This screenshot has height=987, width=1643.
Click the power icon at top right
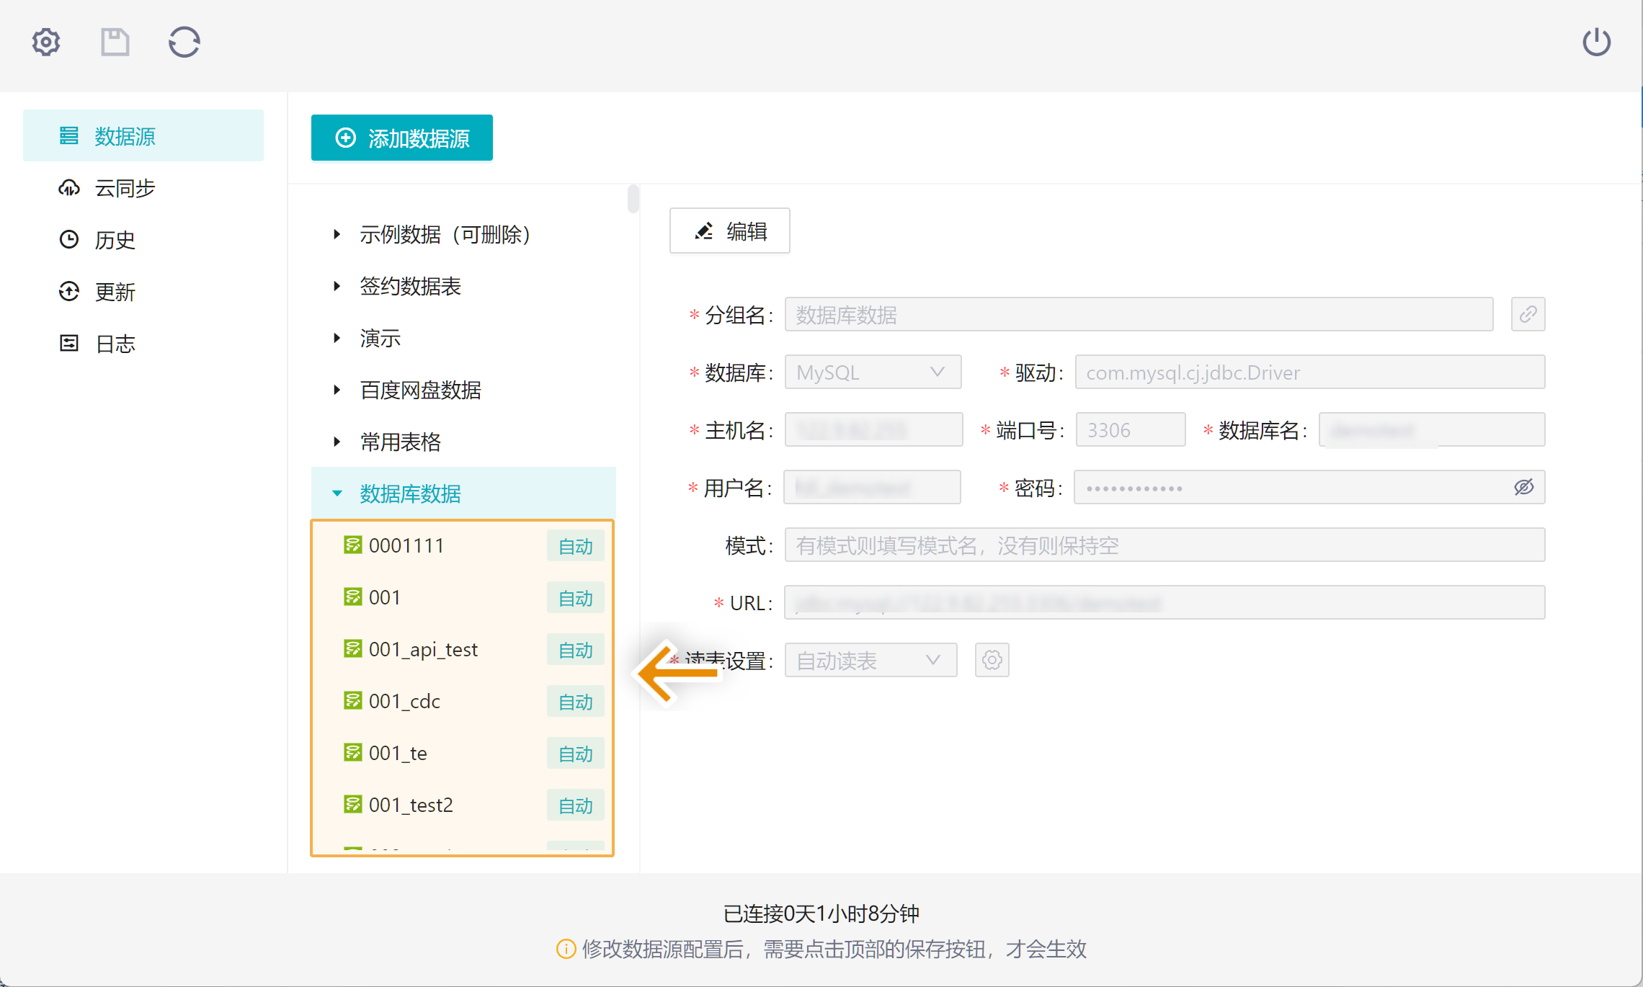pos(1596,42)
